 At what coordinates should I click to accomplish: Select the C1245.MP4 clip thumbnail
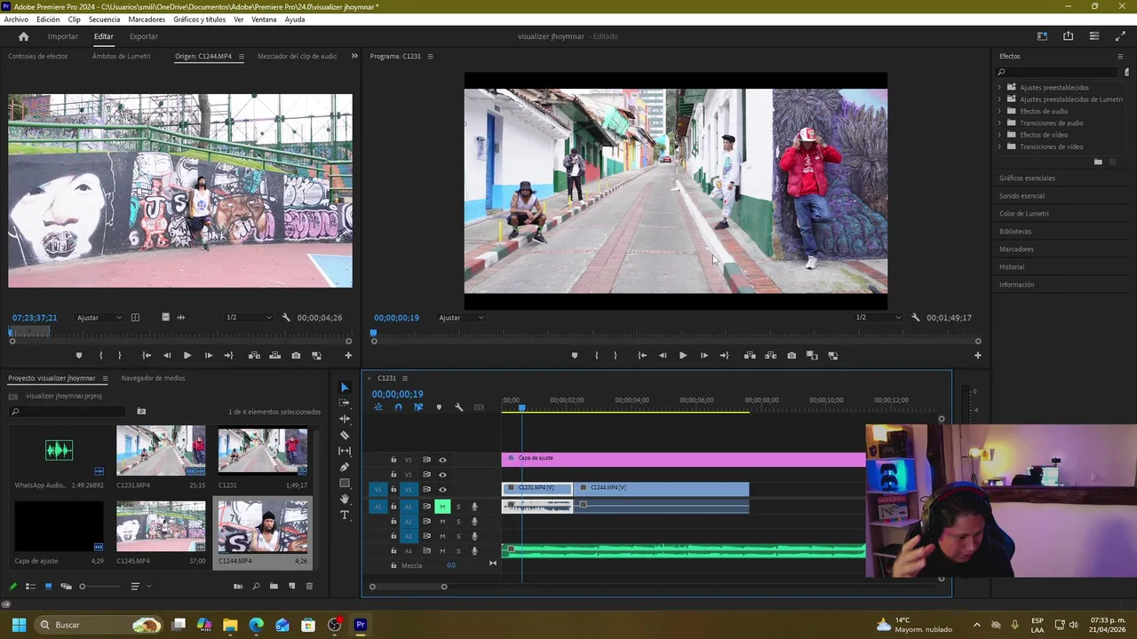coord(161,526)
